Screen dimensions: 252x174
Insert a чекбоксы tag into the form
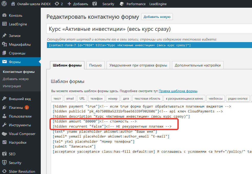(x=216, y=99)
